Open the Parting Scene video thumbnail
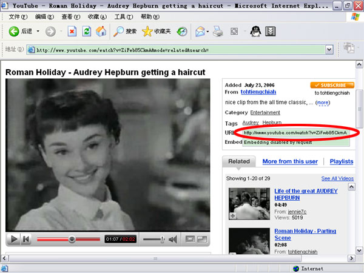This screenshot has width=364, height=273. pyautogui.click(x=249, y=241)
